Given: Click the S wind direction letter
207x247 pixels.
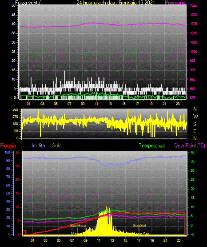Looking at the screenshot, I should pyautogui.click(x=195, y=124).
